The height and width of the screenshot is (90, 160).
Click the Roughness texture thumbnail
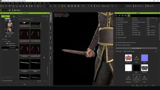(x=144, y=68)
